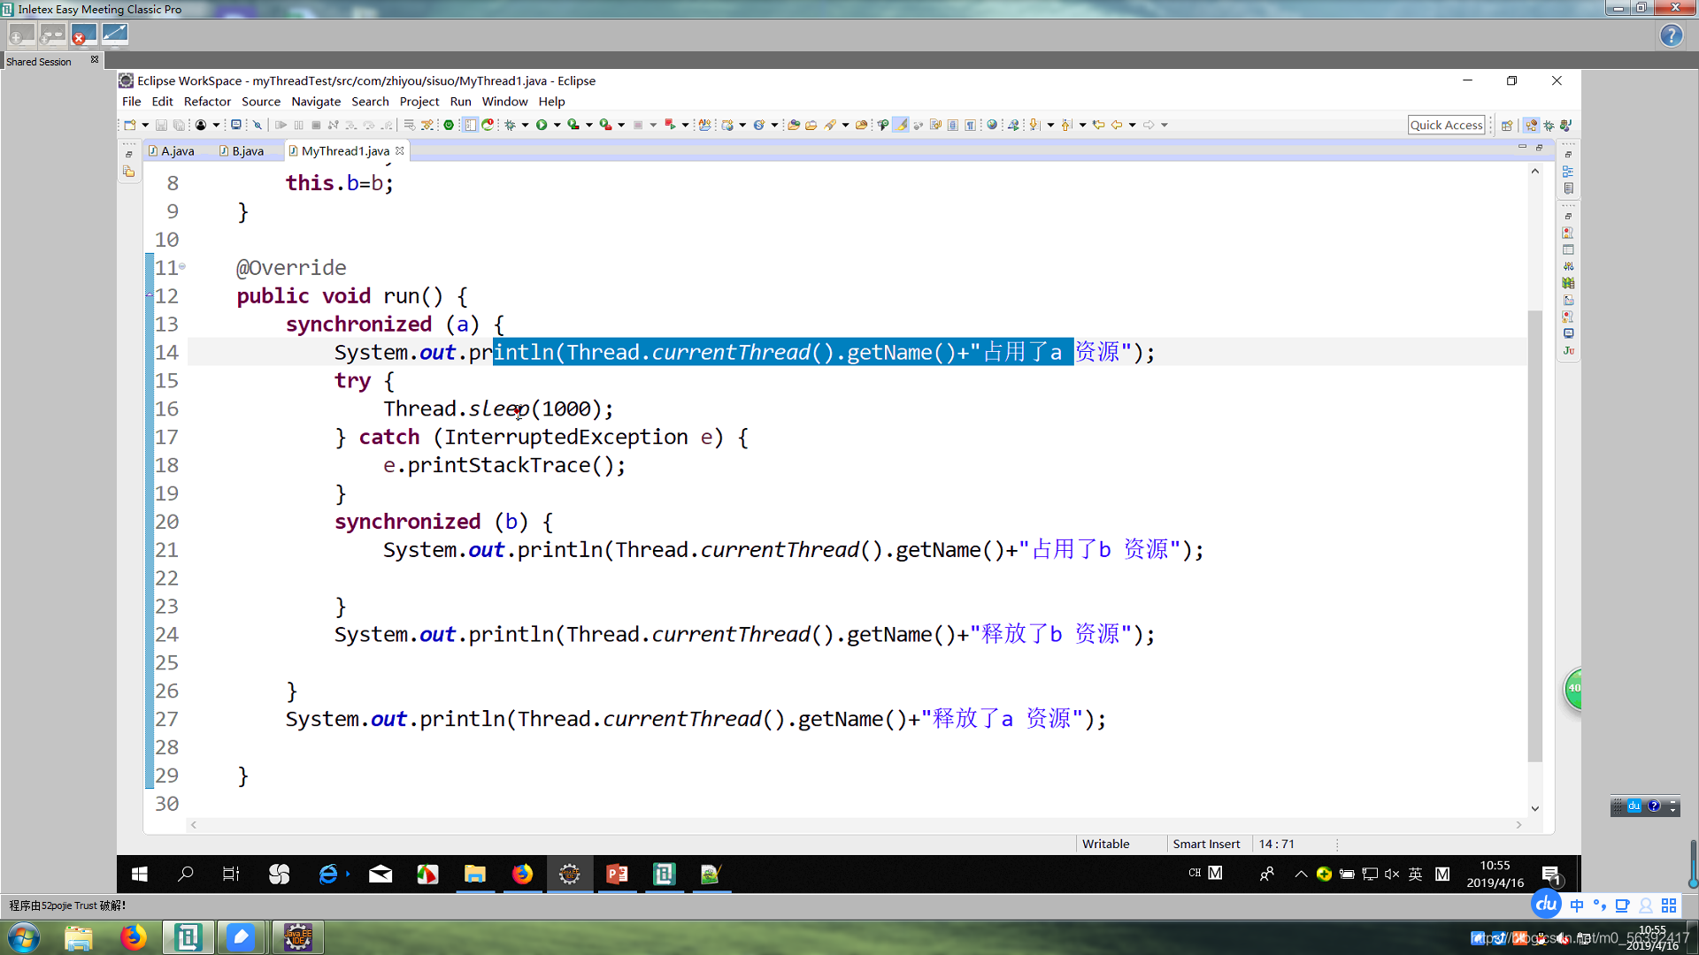The height and width of the screenshot is (955, 1699).
Task: Open the Project menu
Action: (x=419, y=102)
